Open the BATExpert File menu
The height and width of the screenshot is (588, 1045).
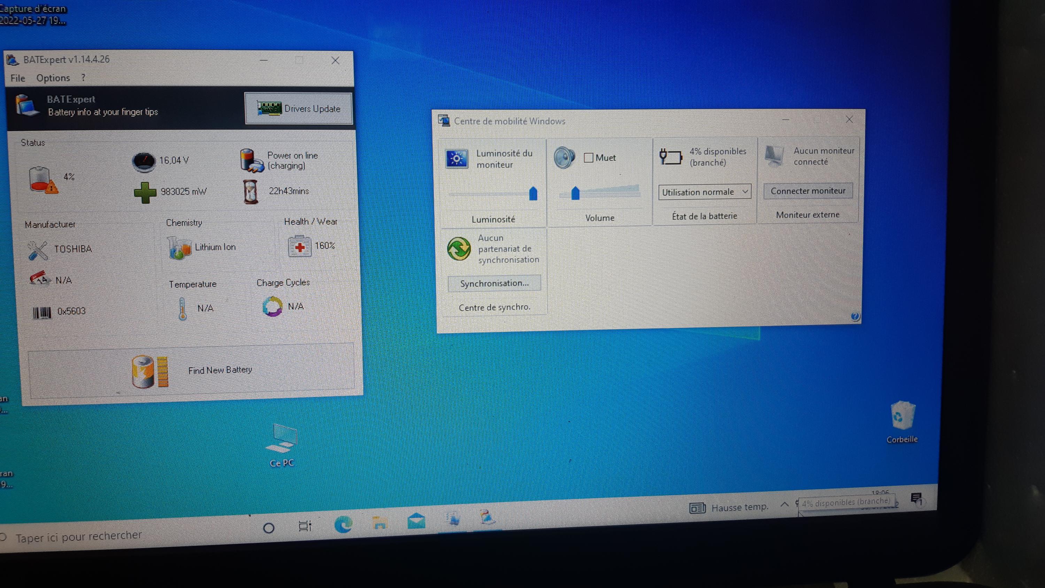(x=18, y=78)
